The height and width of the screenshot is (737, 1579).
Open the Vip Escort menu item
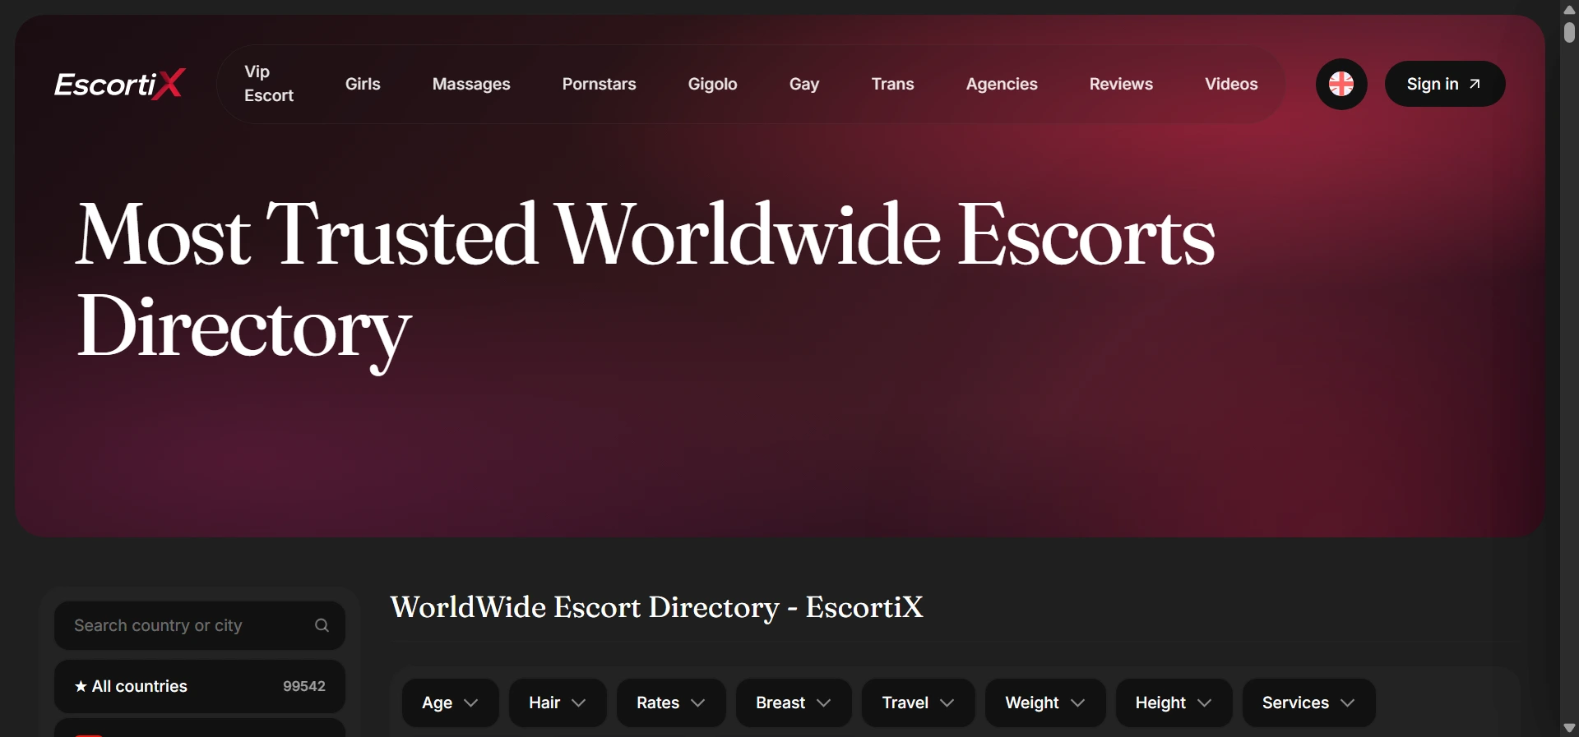[269, 84]
